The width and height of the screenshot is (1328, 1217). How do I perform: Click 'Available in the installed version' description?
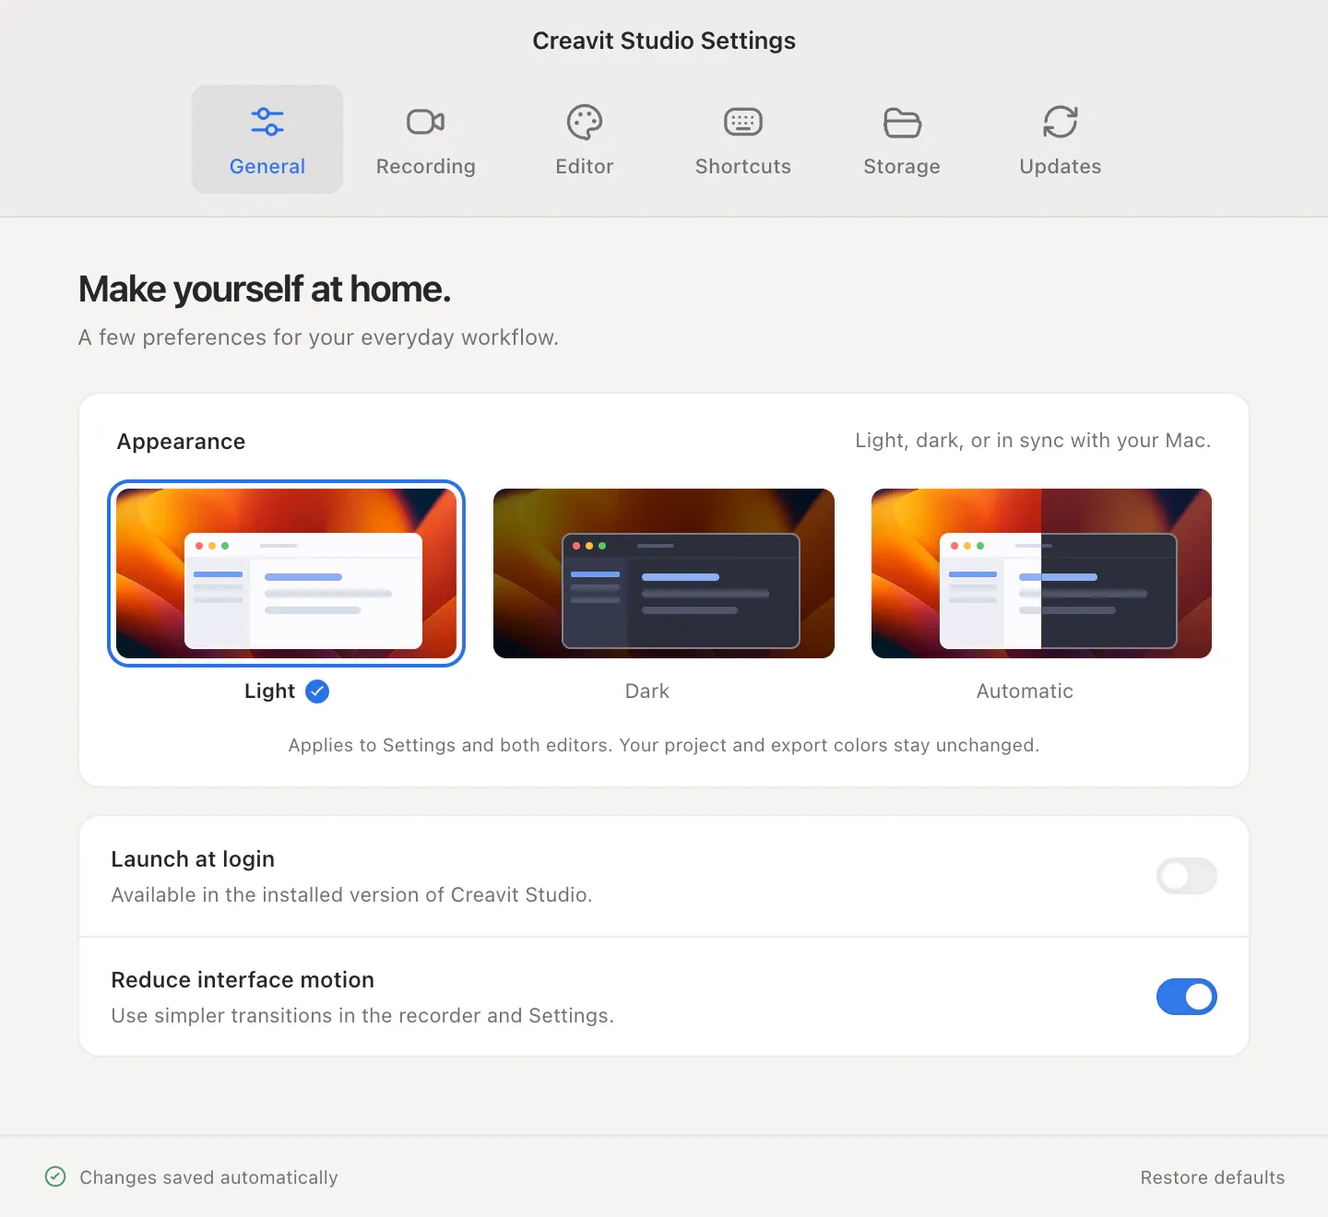click(351, 895)
